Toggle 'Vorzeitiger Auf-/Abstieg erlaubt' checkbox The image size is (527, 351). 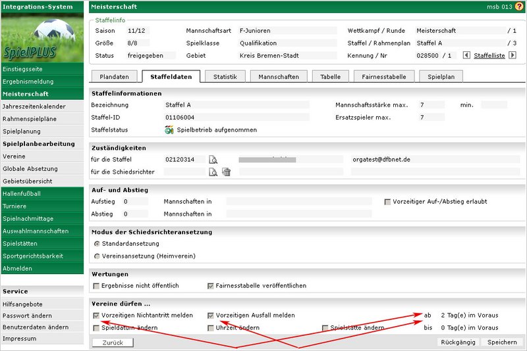point(387,202)
